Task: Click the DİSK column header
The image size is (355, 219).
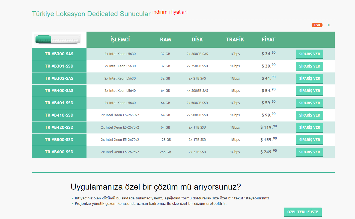Action: (197, 39)
